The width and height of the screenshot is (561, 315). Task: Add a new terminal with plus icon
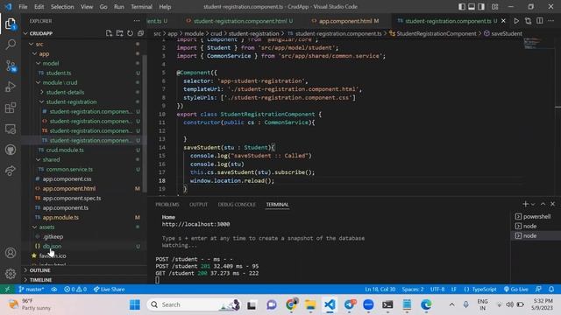coord(525,204)
